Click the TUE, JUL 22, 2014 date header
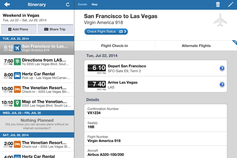Screen dimensions: 237x158 [x=37, y=39]
